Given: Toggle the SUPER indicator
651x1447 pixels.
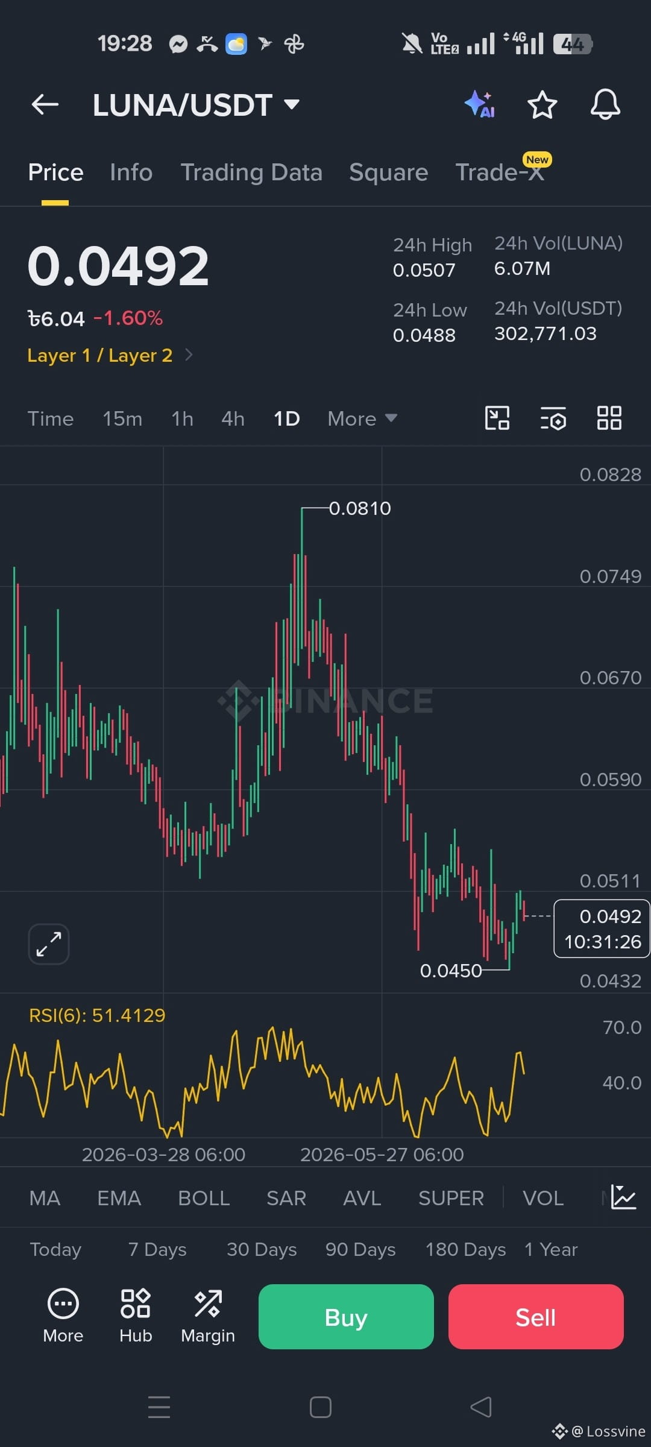Looking at the screenshot, I should (x=451, y=1198).
